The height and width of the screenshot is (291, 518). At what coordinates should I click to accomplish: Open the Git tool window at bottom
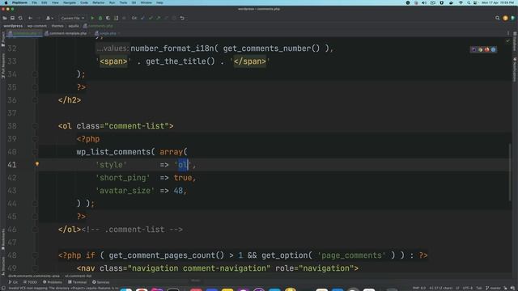tap(13, 282)
